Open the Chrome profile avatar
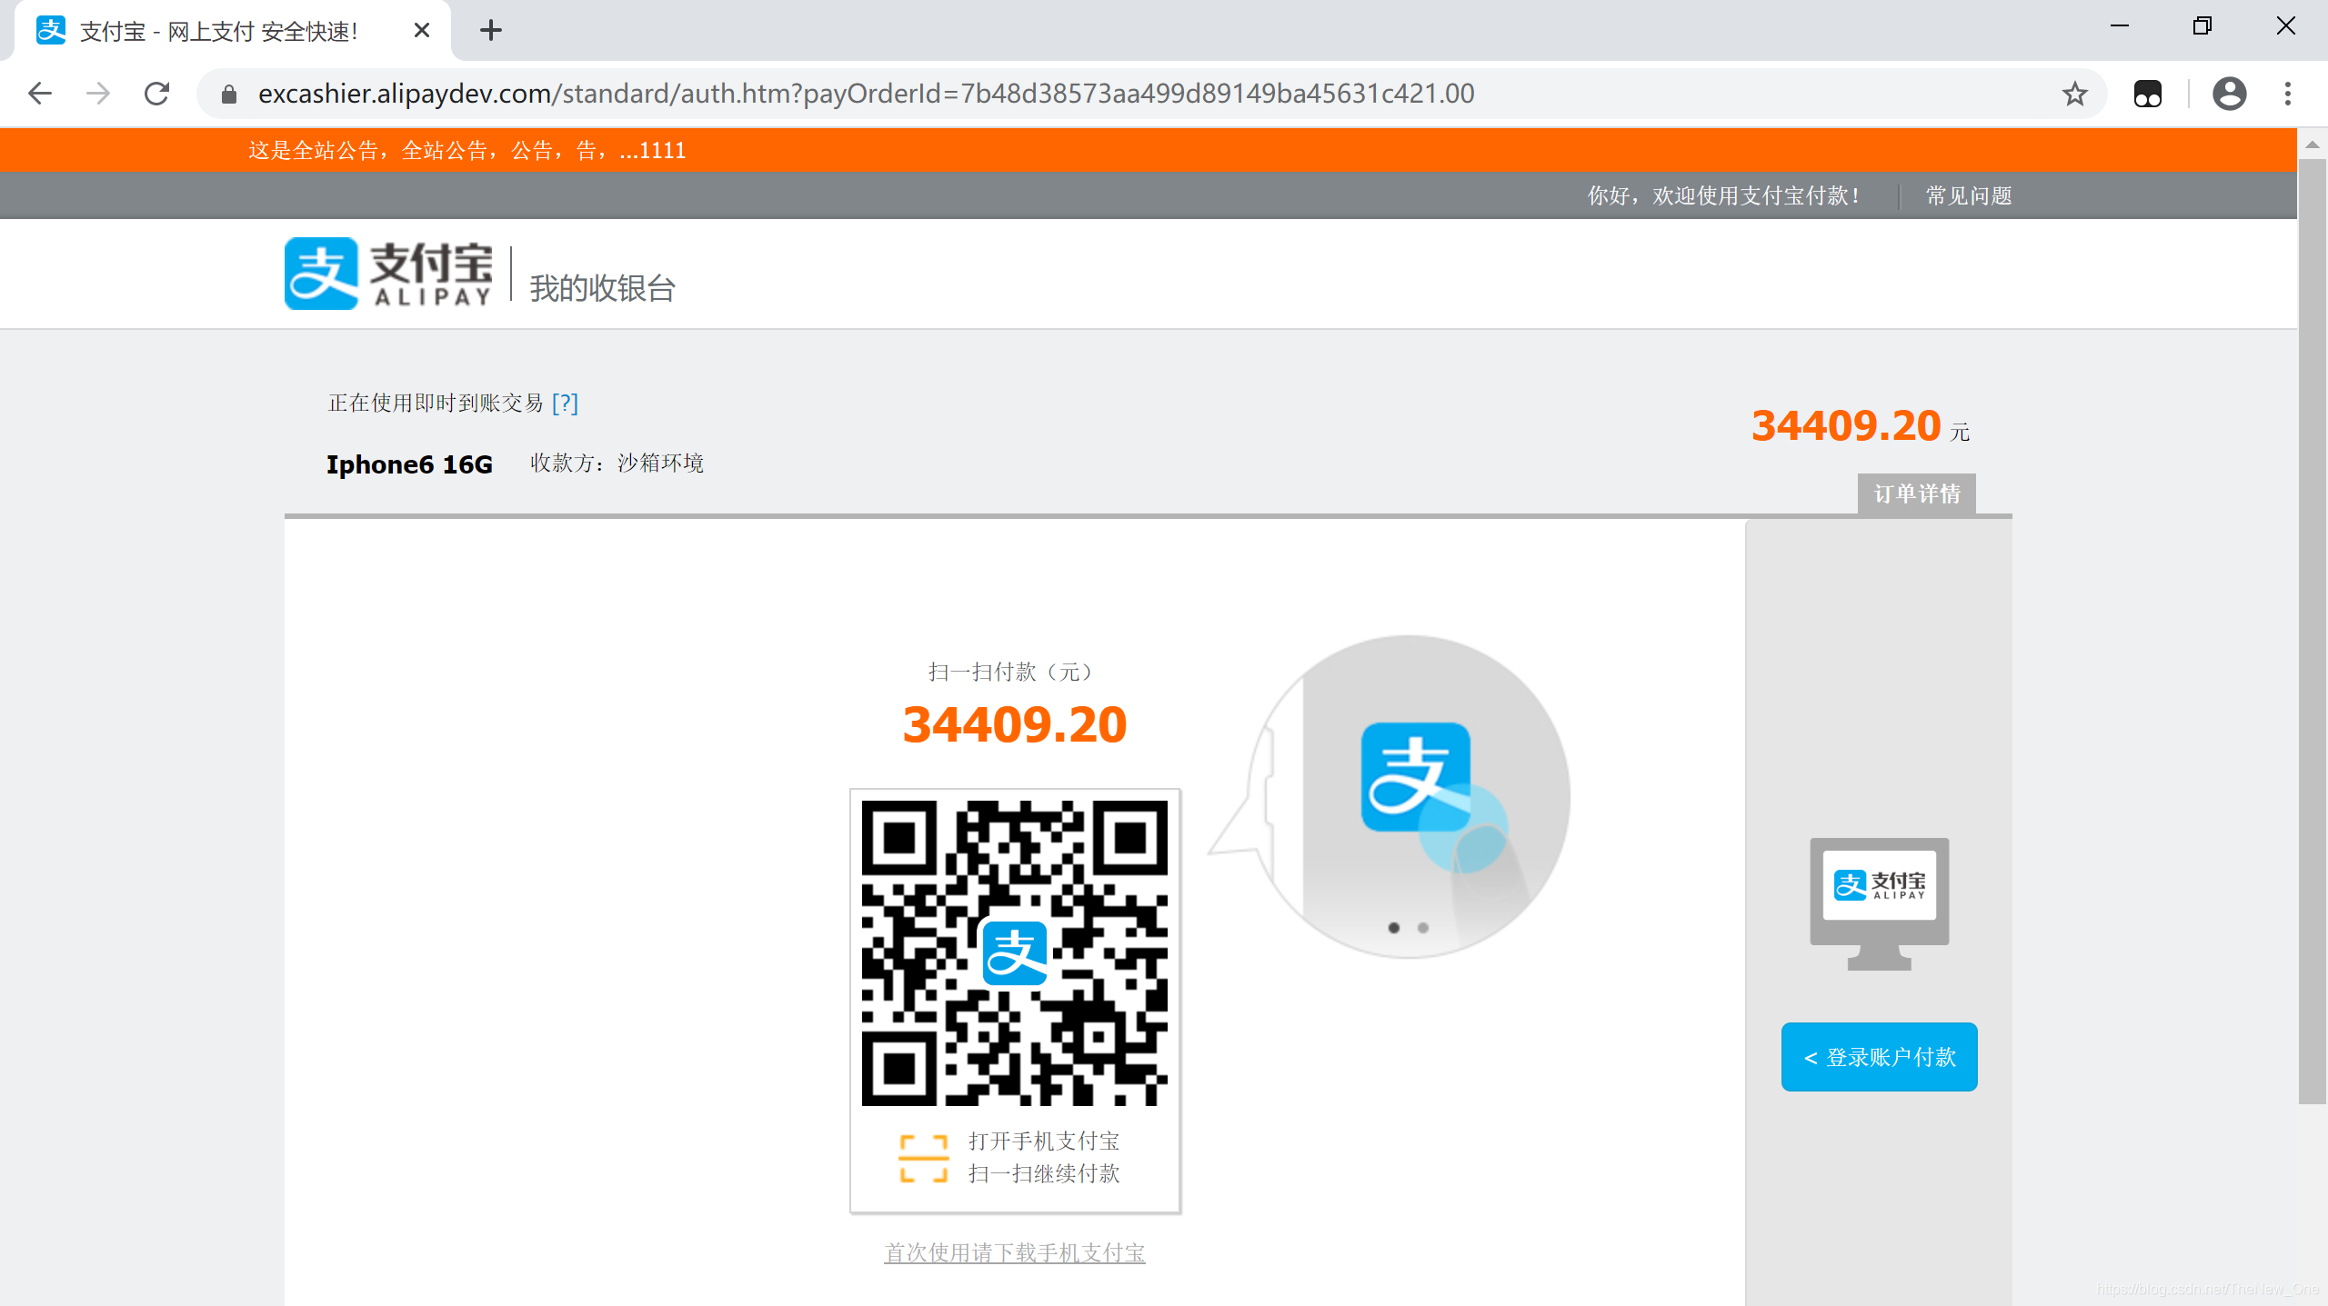This screenshot has width=2328, height=1306. tap(2229, 94)
